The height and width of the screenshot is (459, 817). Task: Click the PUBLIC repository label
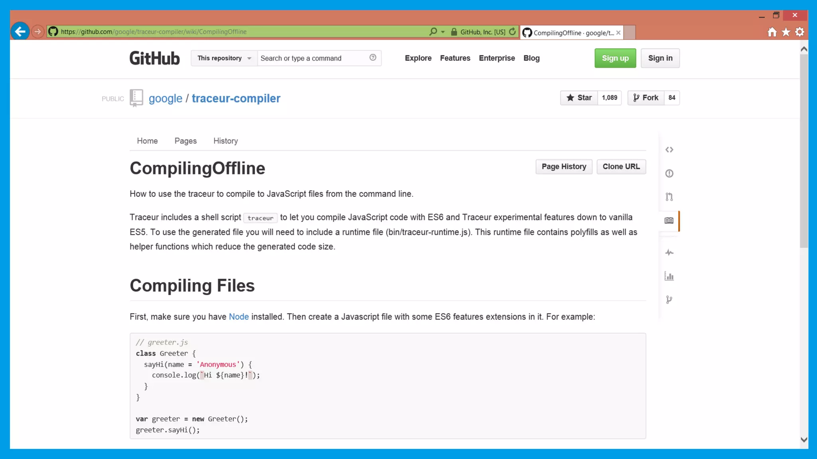tap(112, 99)
